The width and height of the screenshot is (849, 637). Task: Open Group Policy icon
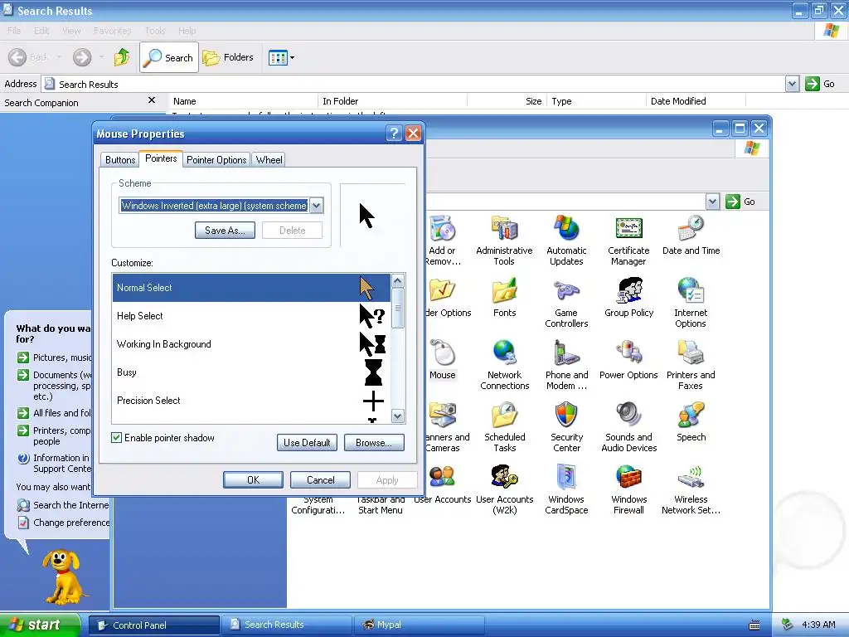click(628, 298)
